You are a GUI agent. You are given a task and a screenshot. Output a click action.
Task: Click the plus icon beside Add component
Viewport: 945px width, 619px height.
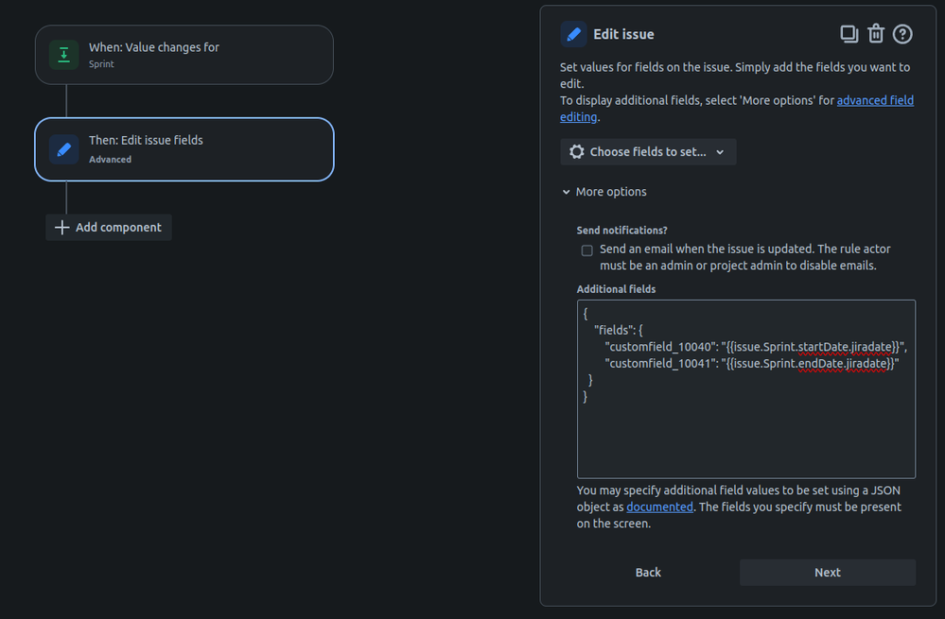pos(62,227)
